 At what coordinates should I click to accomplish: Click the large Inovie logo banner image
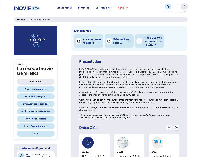pos(36,40)
